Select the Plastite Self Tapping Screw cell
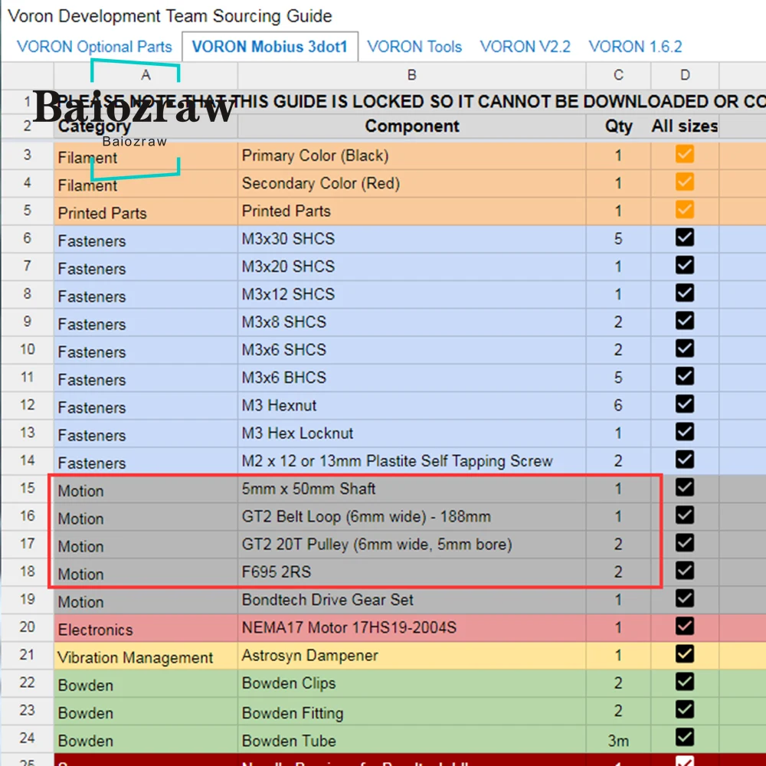This screenshot has height=766, width=766. pos(412,461)
